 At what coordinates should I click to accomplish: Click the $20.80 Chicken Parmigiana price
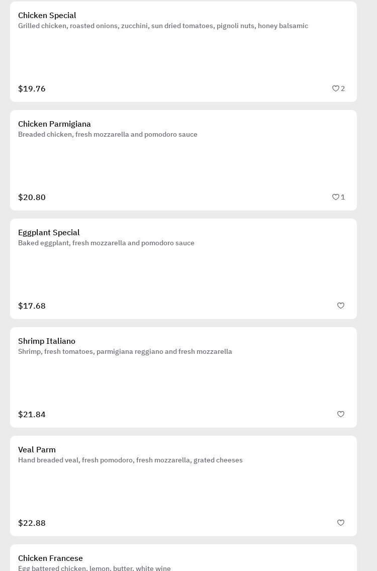(32, 198)
